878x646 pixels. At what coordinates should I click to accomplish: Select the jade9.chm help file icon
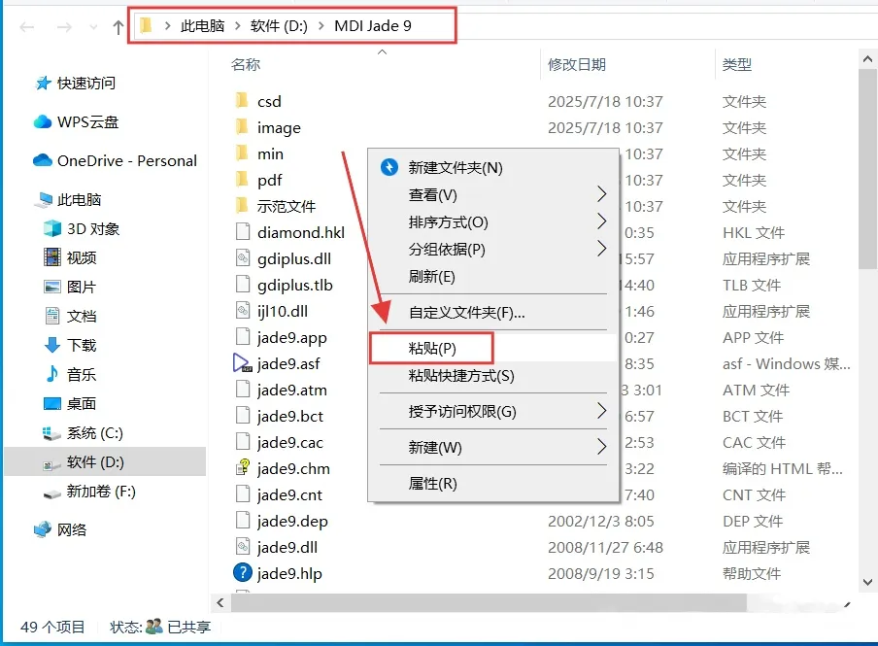(243, 468)
